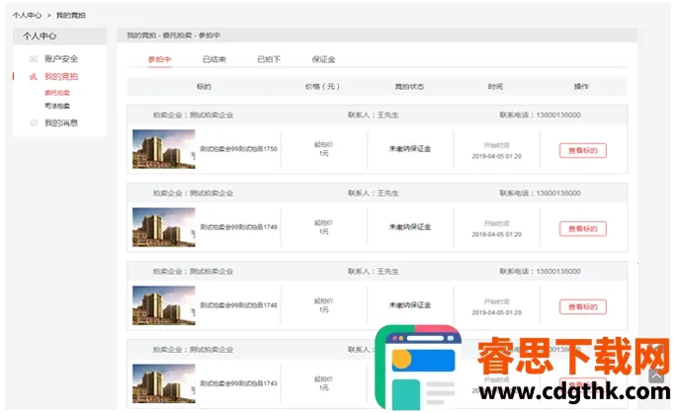Screen dimensions: 676x413
Task: Click 查看标的 button for item 1748
Action: click(583, 307)
